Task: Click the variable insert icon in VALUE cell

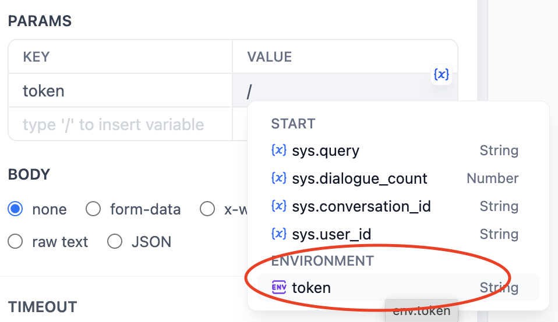Action: coord(442,74)
